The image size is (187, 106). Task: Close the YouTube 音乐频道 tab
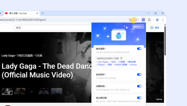(37, 13)
